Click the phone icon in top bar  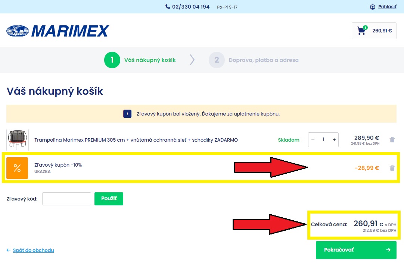tap(168, 7)
